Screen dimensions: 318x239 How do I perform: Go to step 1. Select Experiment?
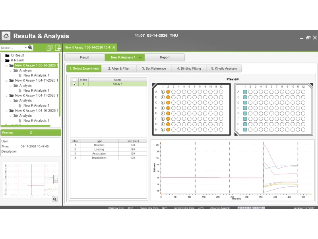point(84,69)
